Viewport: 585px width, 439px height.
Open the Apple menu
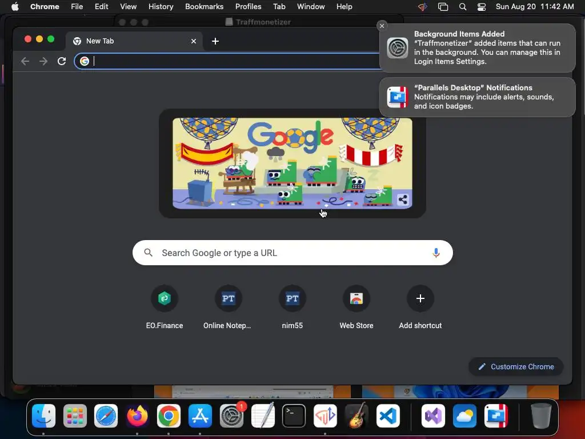pyautogui.click(x=15, y=6)
